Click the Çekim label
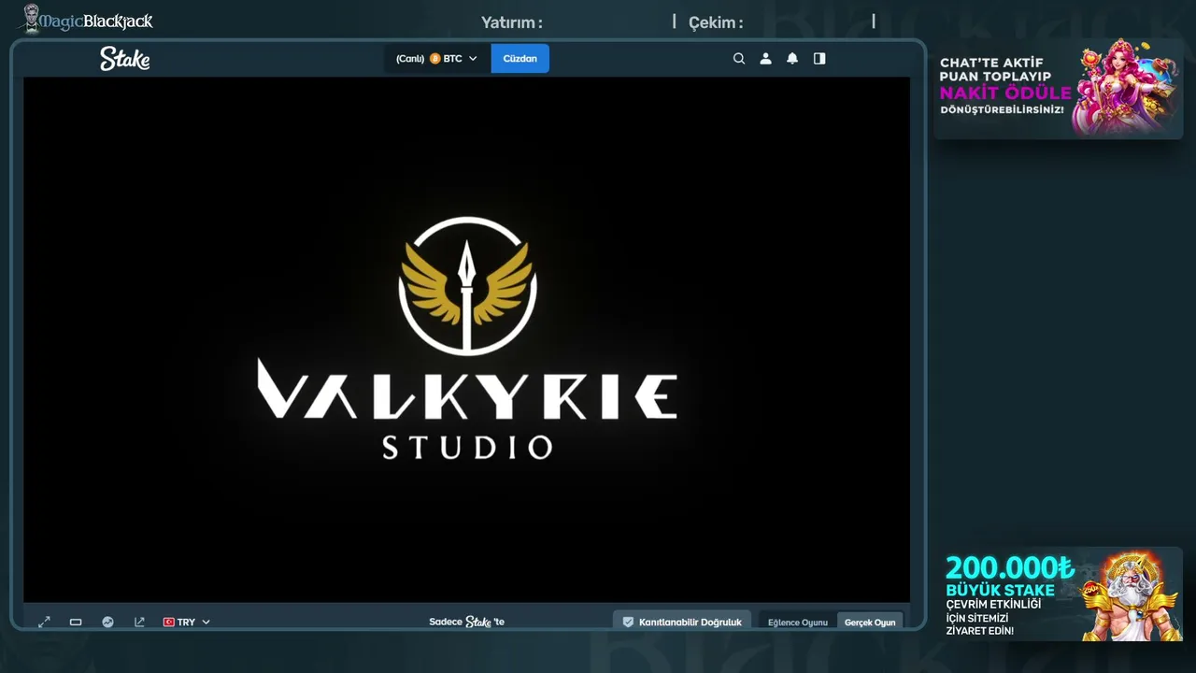This screenshot has height=673, width=1196. point(716,22)
